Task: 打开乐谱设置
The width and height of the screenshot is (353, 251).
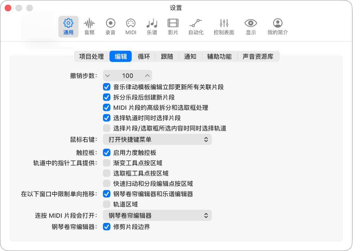Action: 152,26
